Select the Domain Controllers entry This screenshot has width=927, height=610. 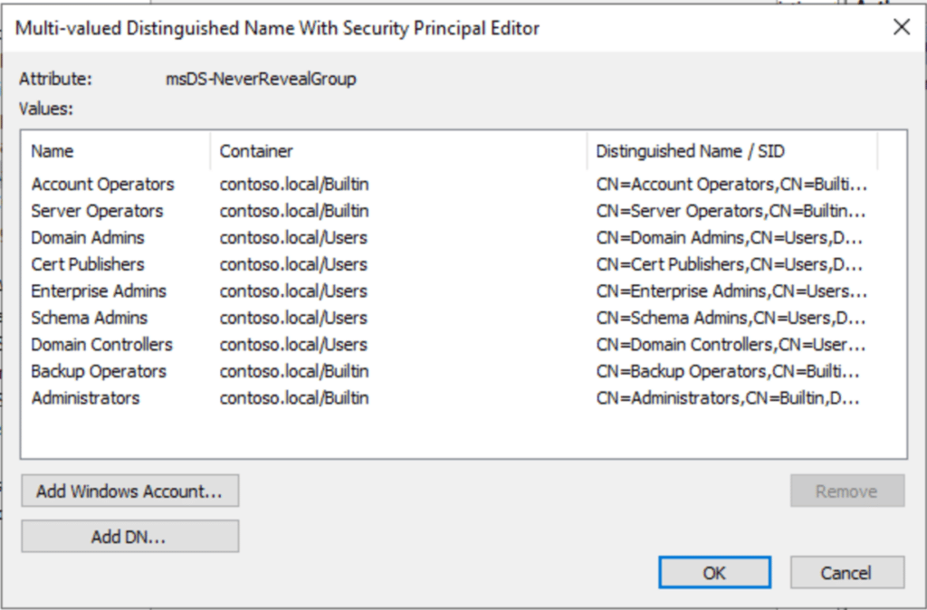point(101,345)
